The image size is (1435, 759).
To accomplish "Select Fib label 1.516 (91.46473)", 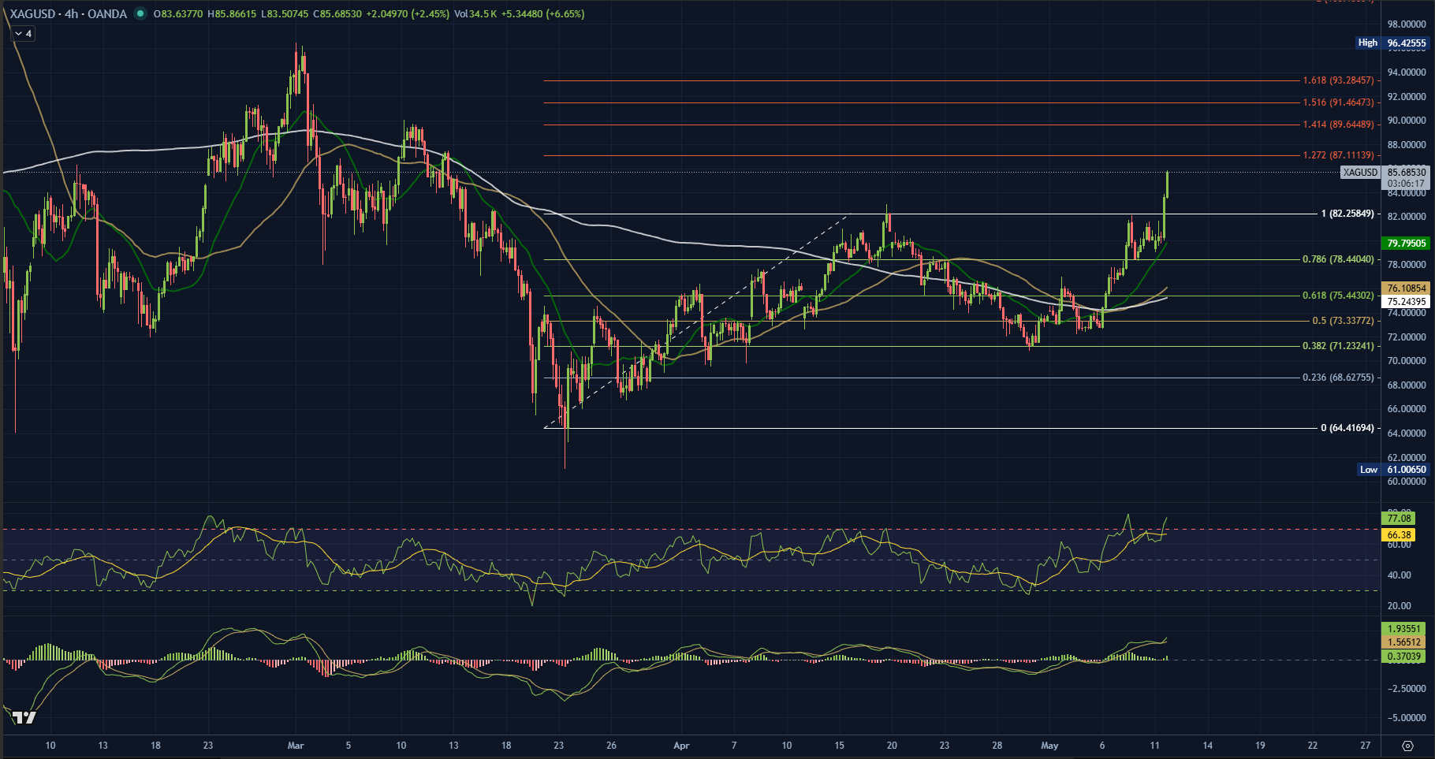I will (1338, 102).
